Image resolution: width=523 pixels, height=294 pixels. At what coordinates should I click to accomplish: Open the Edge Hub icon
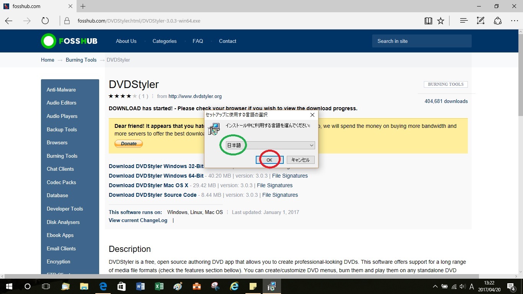click(464, 21)
